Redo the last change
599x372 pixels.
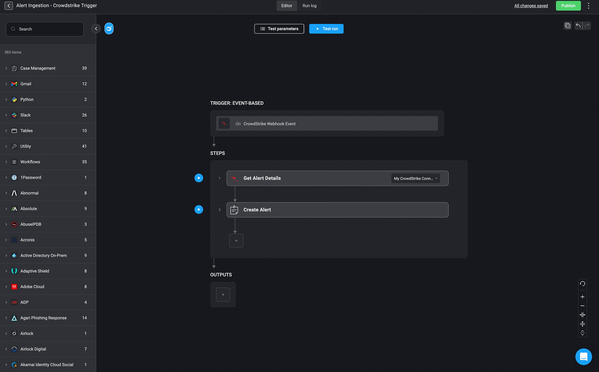[x=587, y=26]
